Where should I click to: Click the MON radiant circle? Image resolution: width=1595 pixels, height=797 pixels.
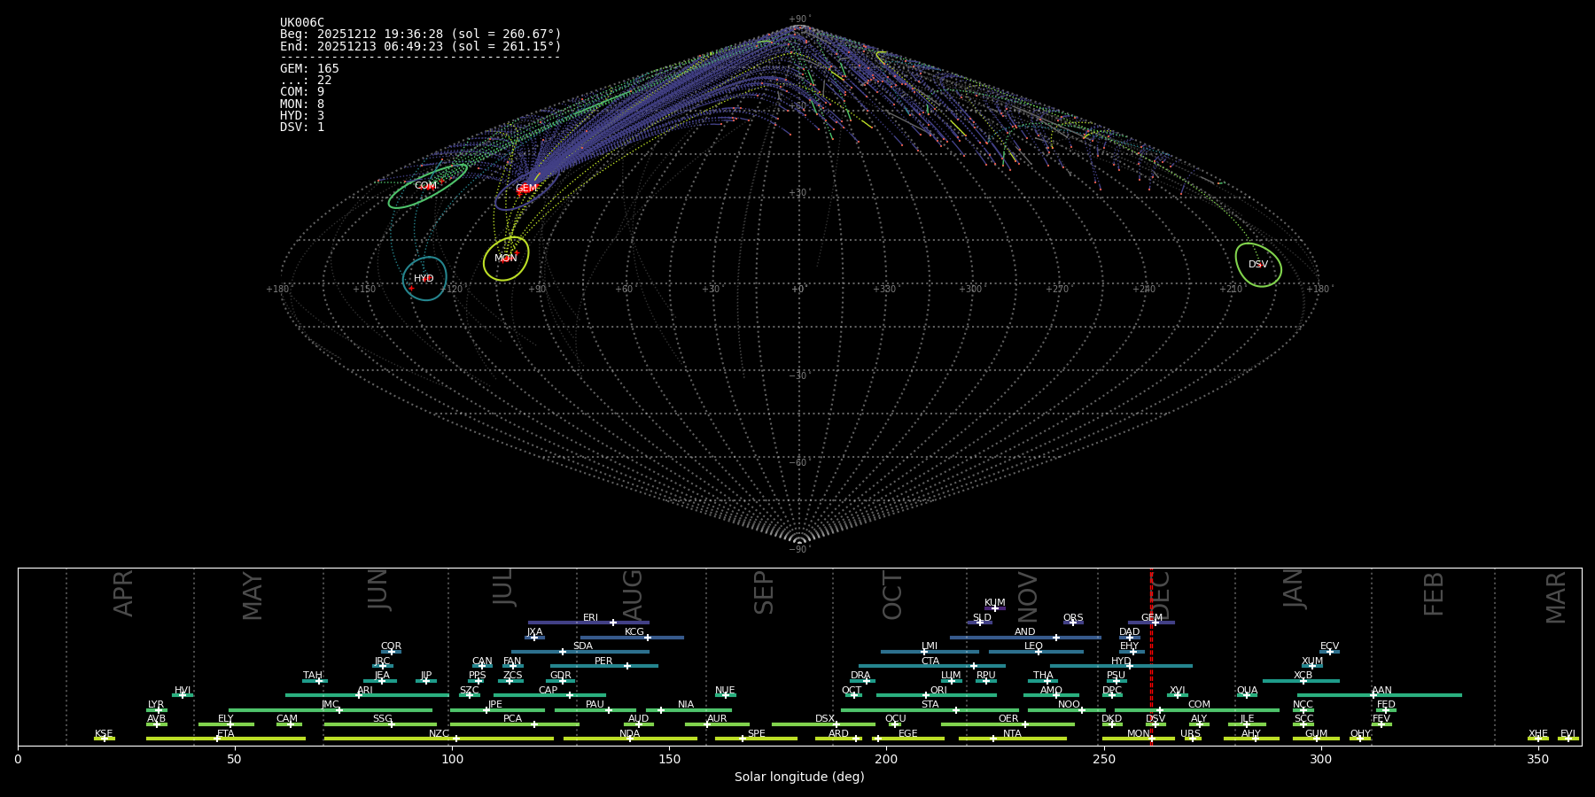506,259
